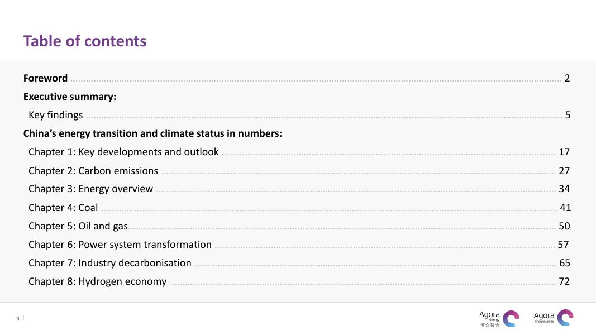Select Chapter 3: Energy overview

pos(90,189)
